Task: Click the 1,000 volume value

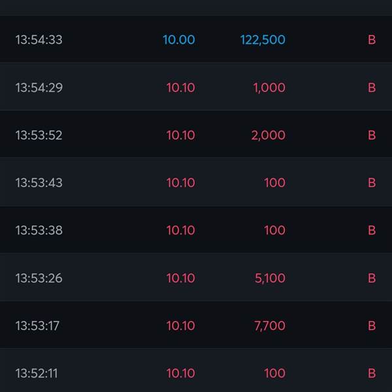Action: click(269, 88)
